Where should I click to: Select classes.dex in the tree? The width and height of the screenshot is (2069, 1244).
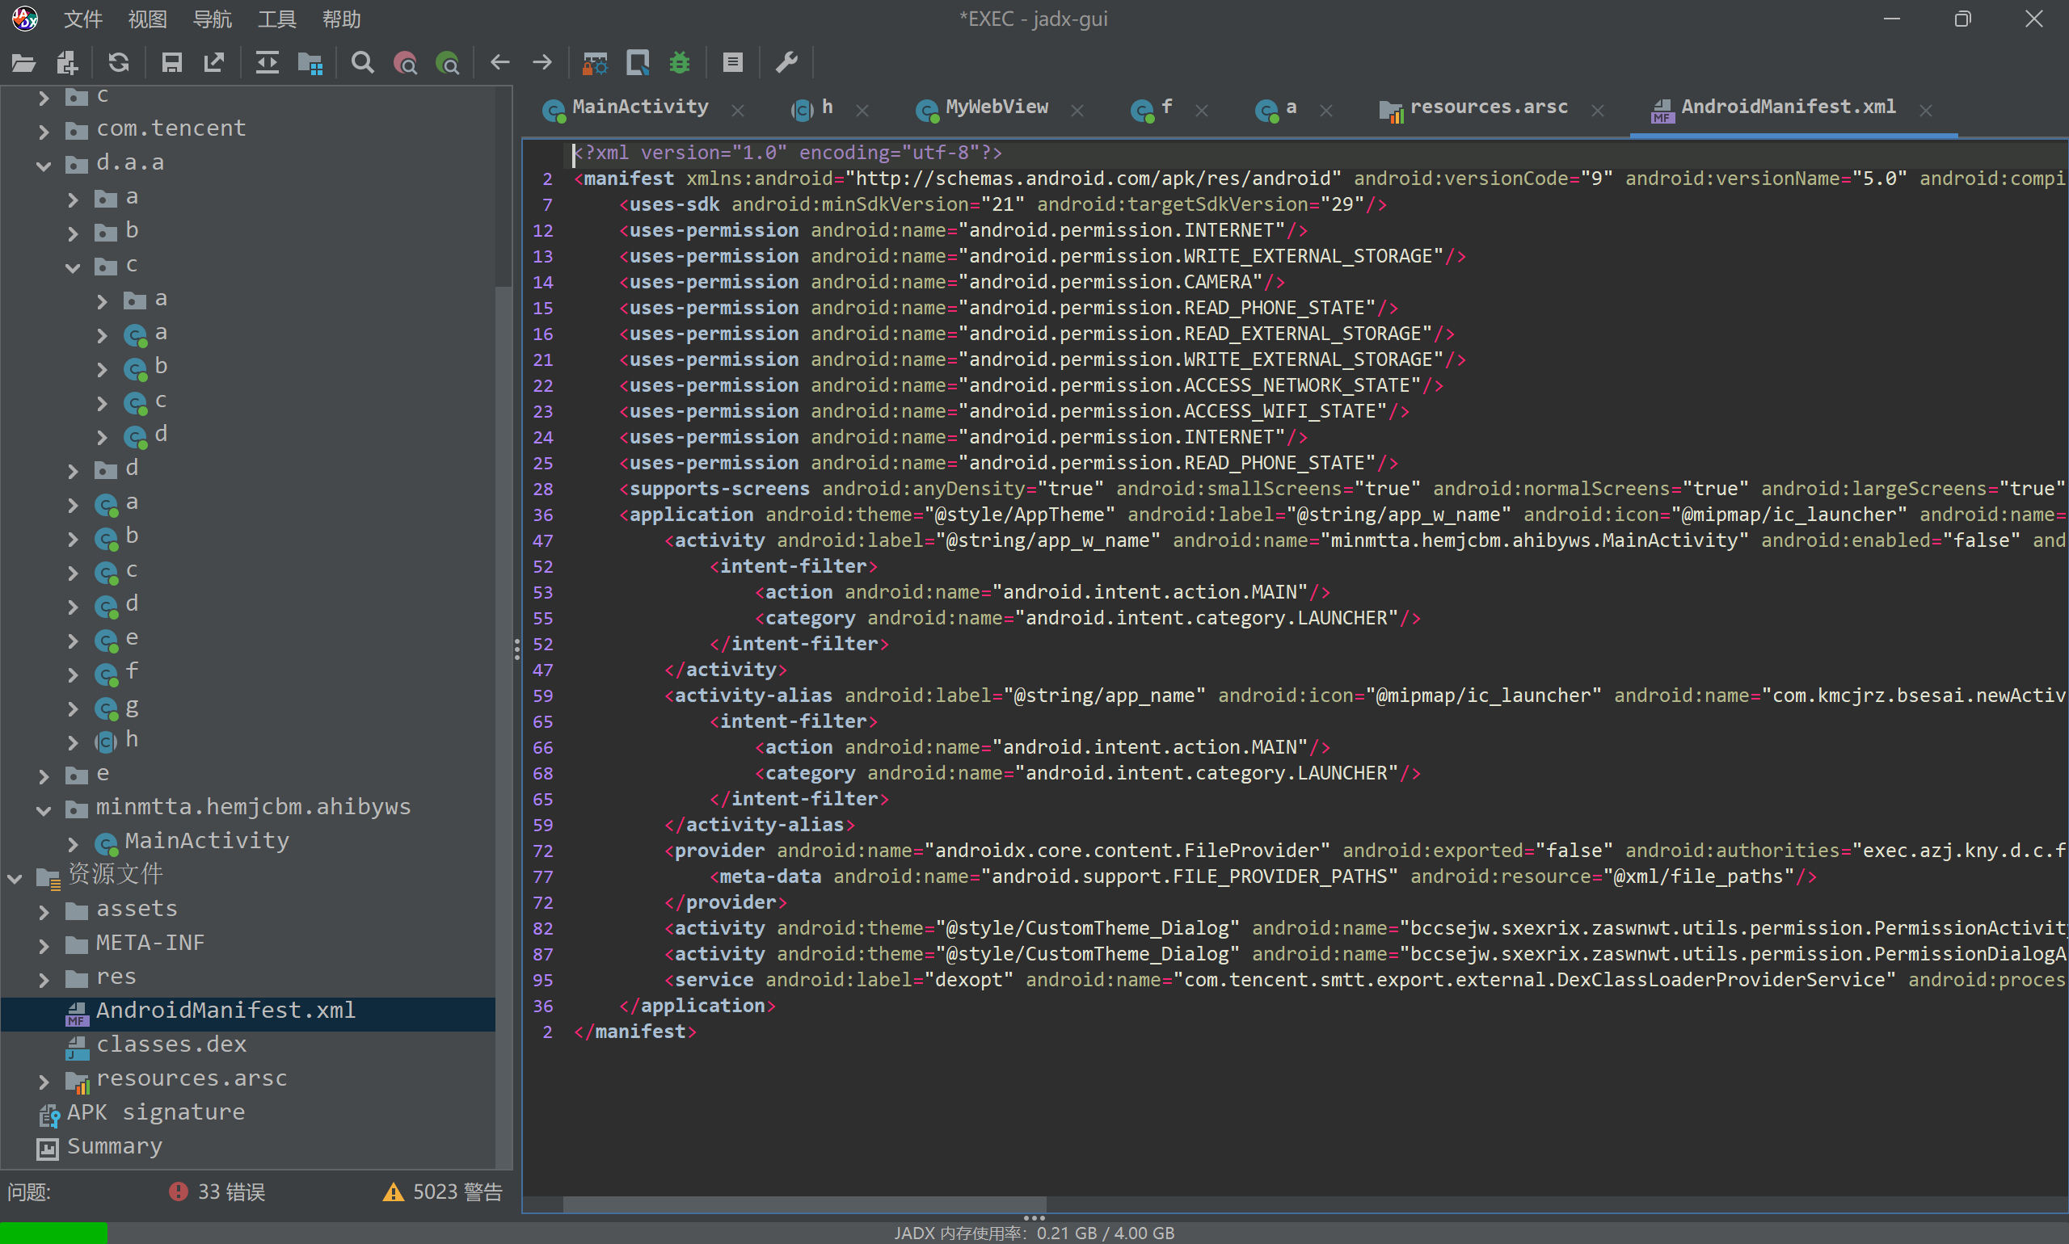171,1044
